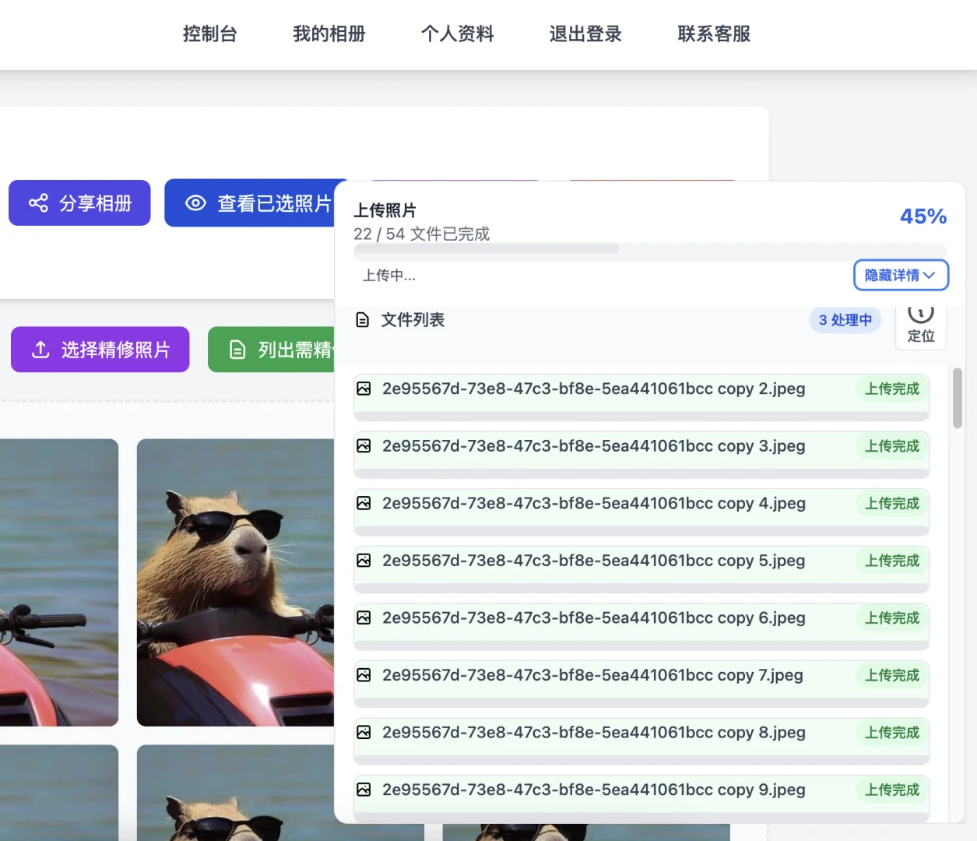Click the 上传中... status text

(x=389, y=275)
